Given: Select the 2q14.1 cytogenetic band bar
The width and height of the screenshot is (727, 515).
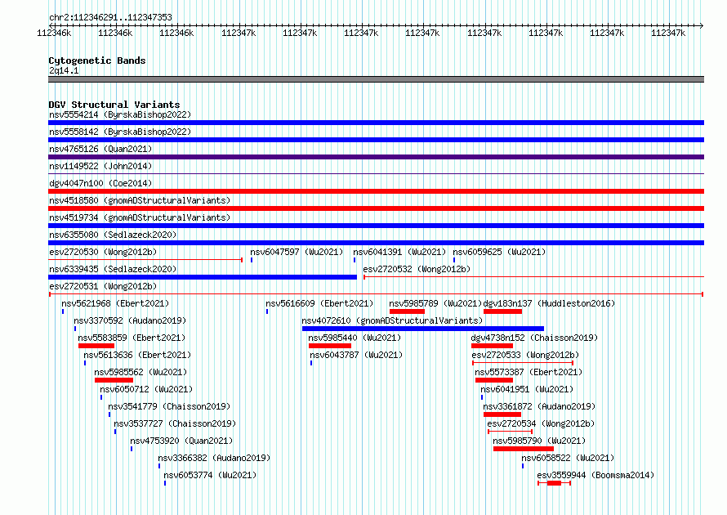Looking at the screenshot, I should tap(376, 79).
